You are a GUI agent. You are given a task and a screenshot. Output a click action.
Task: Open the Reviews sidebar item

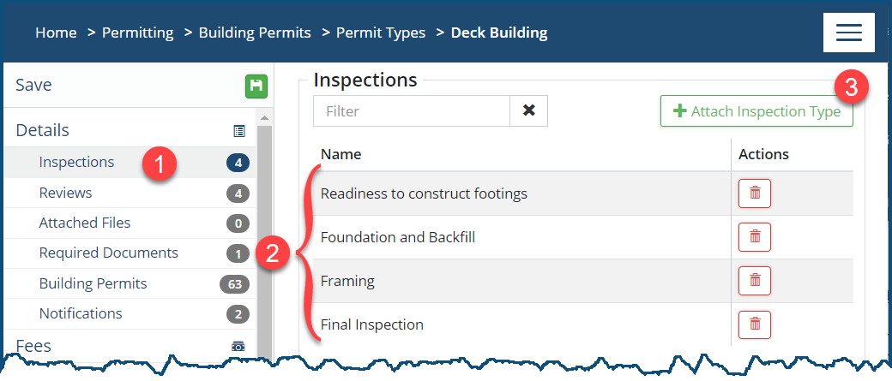pos(65,193)
